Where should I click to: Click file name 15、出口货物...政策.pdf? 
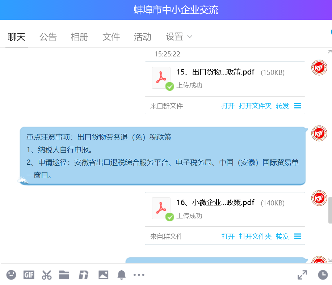[x=215, y=72]
